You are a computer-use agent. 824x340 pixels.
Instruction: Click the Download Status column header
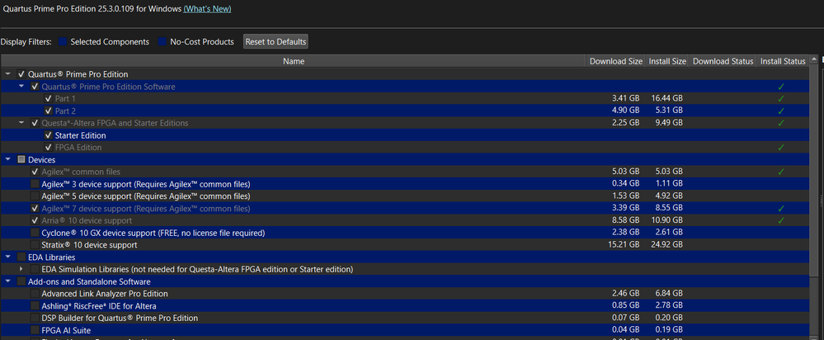pos(723,62)
